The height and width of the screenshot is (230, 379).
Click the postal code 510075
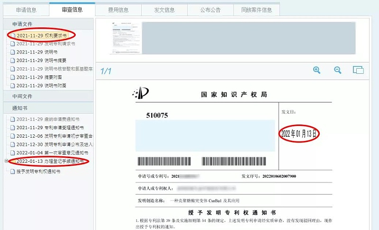[x=157, y=115]
